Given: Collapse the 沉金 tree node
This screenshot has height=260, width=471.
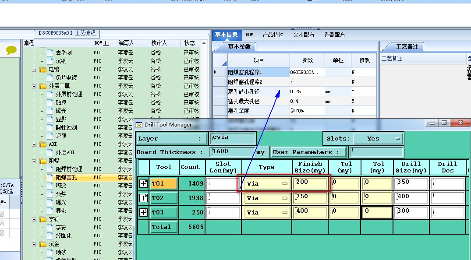Looking at the screenshot, I should point(34,244).
